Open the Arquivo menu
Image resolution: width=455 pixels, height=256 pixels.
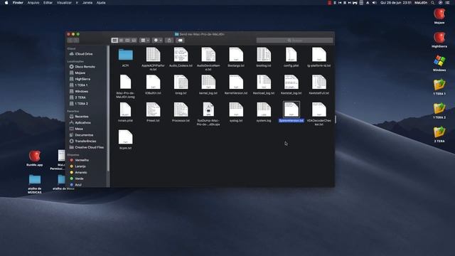click(33, 3)
